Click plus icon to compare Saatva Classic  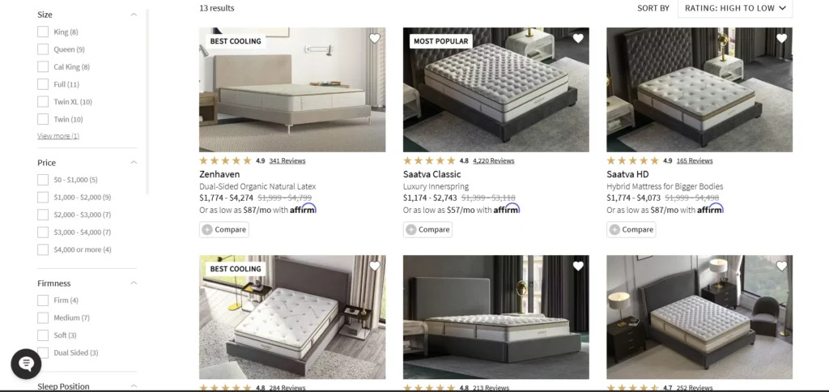click(410, 229)
